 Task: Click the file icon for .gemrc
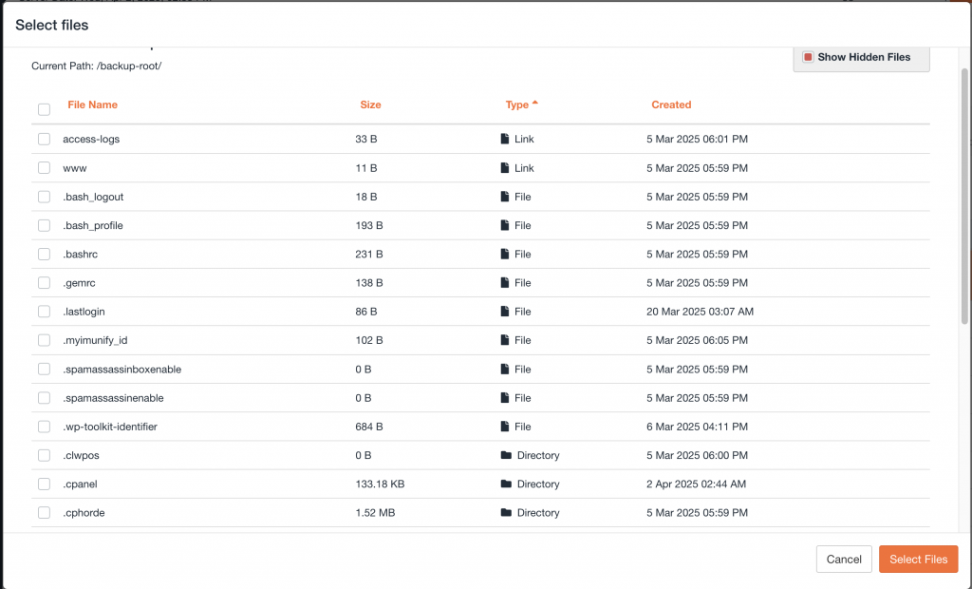tap(505, 282)
